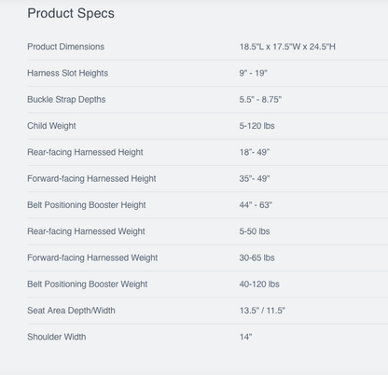Click the 44" - 63" value
The height and width of the screenshot is (375, 388).
tap(256, 205)
